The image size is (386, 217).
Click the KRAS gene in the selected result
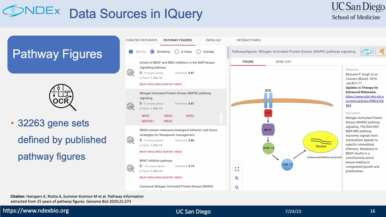(190, 116)
